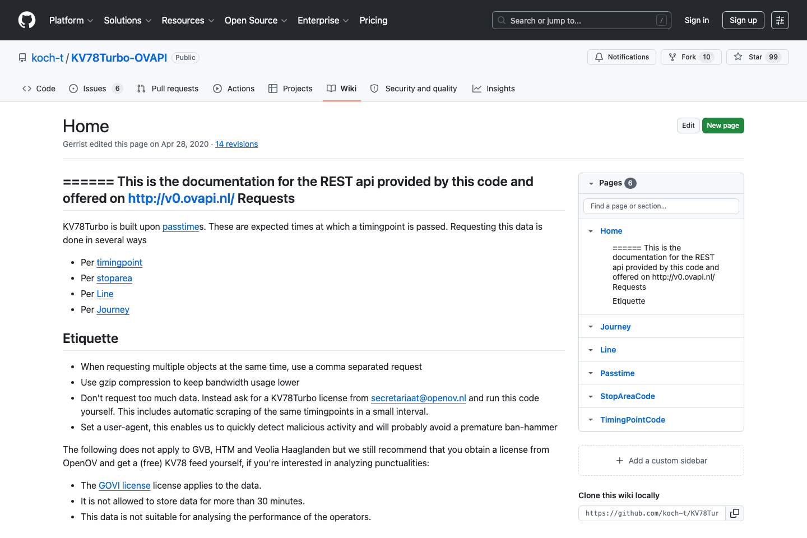This screenshot has height=538, width=807.
Task: Collapse the Home page sections
Action: [591, 231]
